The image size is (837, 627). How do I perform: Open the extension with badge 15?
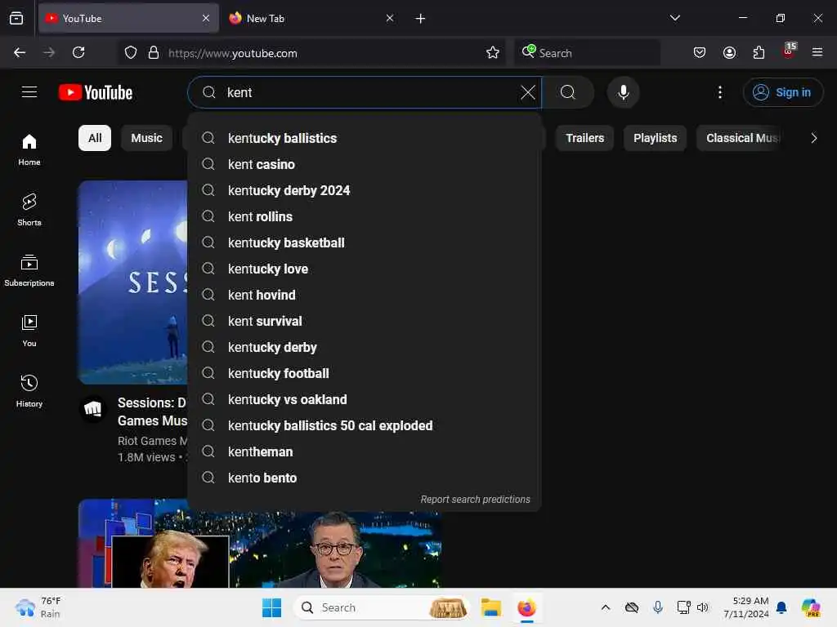pyautogui.click(x=789, y=51)
